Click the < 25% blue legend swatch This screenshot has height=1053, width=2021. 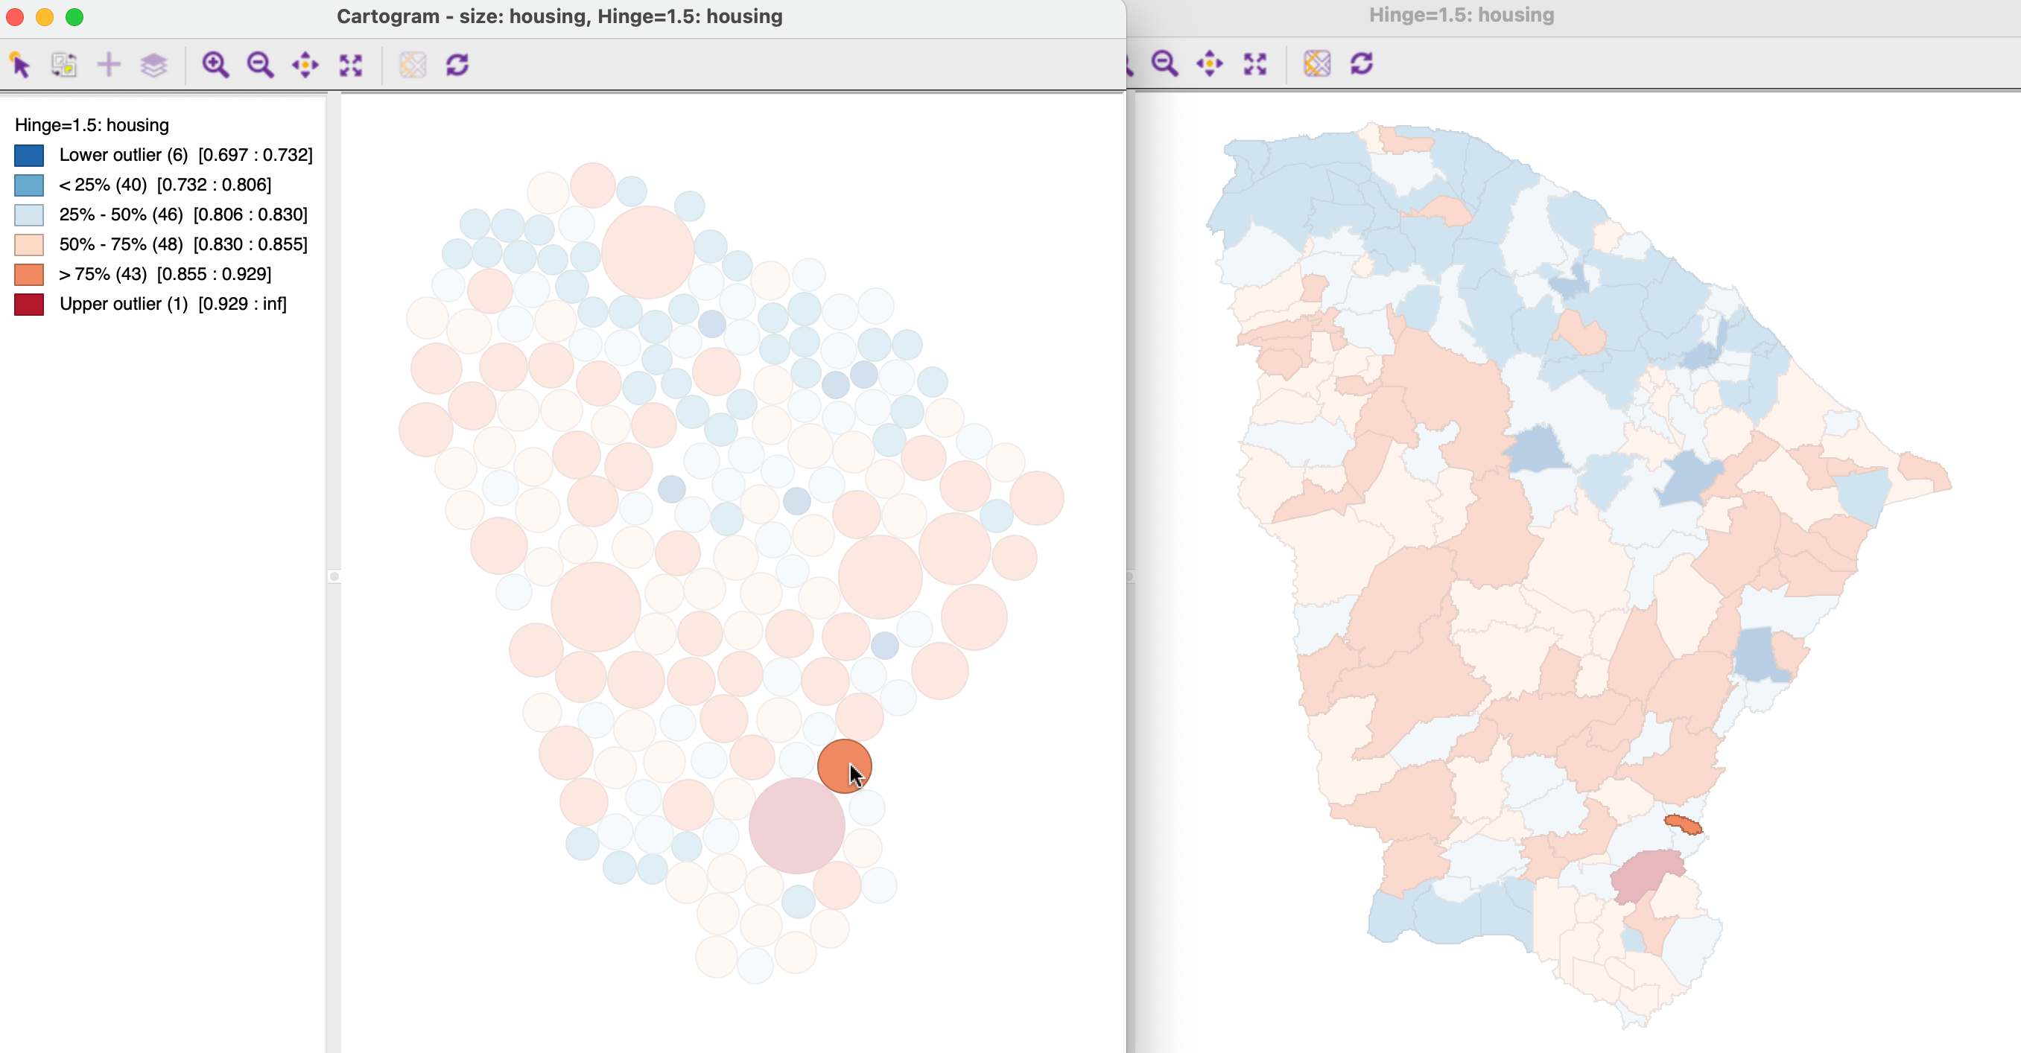pyautogui.click(x=29, y=185)
